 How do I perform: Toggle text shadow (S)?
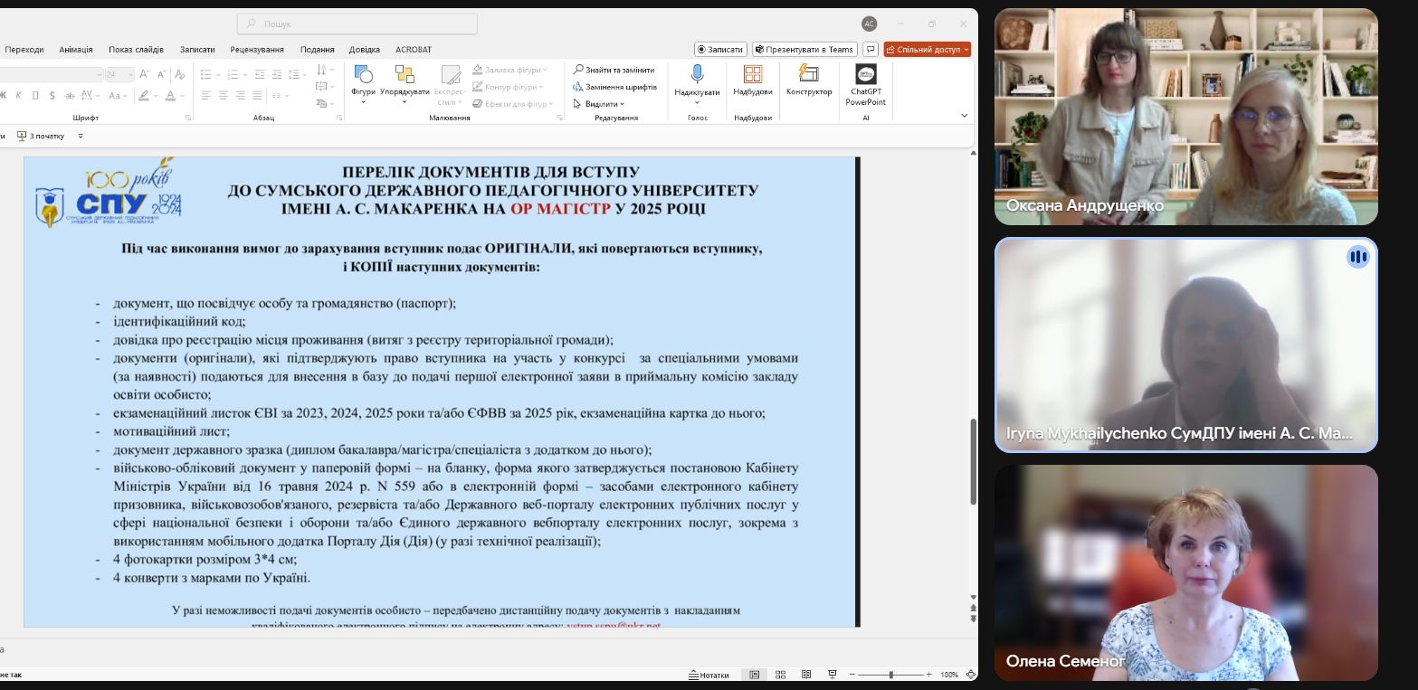point(52,95)
